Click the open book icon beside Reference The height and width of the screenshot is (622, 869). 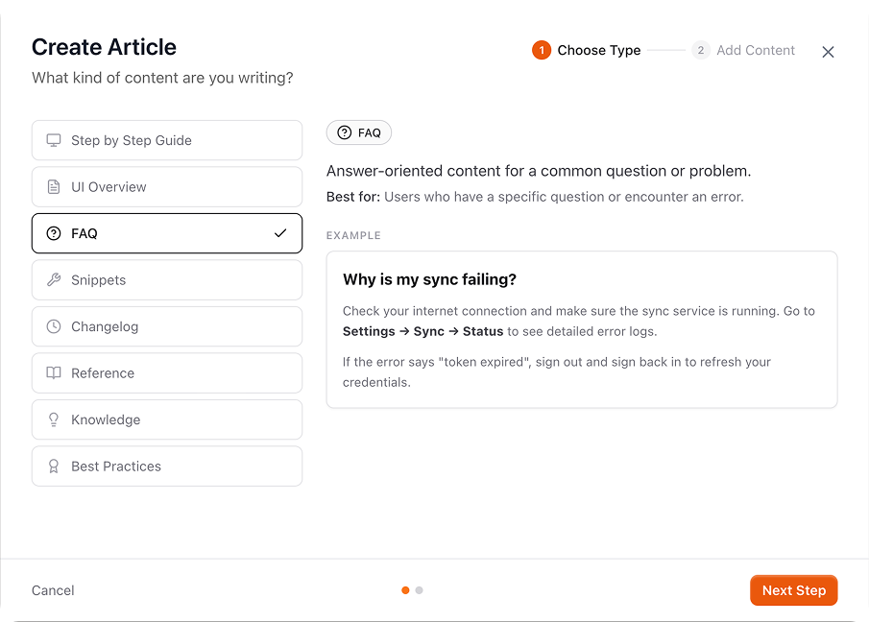point(54,372)
